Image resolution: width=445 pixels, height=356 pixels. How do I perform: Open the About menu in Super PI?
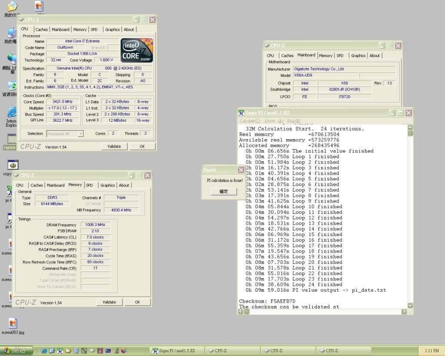click(x=274, y=121)
